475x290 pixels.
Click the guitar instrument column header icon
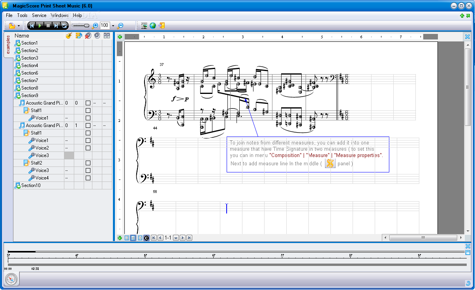pyautogui.click(x=68, y=36)
